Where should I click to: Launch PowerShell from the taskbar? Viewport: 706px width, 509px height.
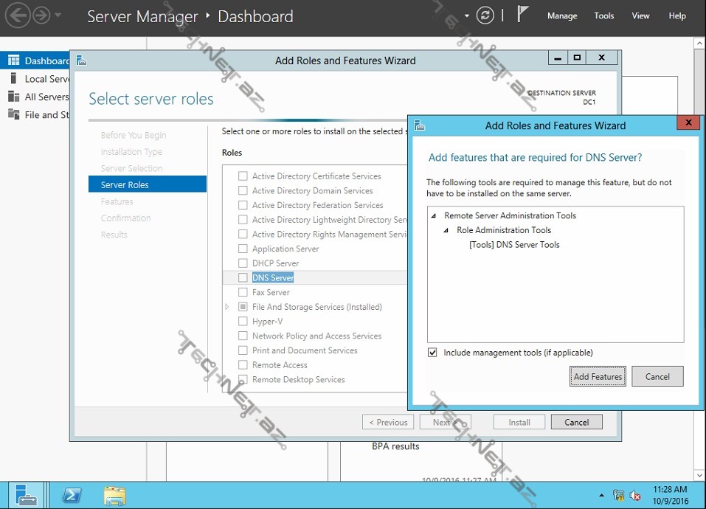[72, 495]
